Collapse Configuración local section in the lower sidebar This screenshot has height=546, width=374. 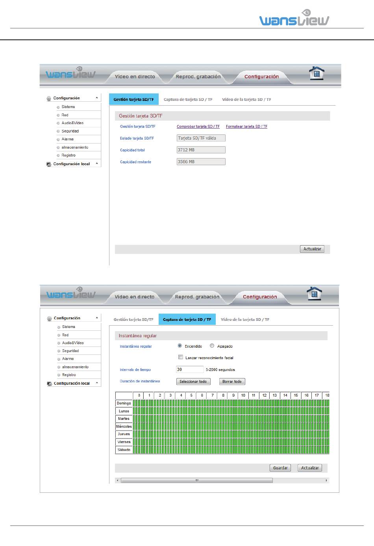point(97,383)
